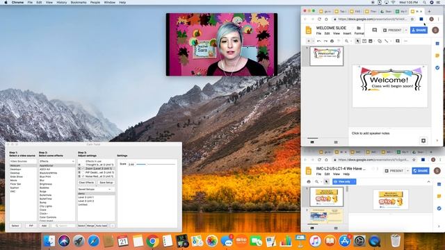Screen dimensions: 445x250
Task: Toggle the Zoom (Level 3 Unit 1) effect checkbox
Action: click(83, 168)
